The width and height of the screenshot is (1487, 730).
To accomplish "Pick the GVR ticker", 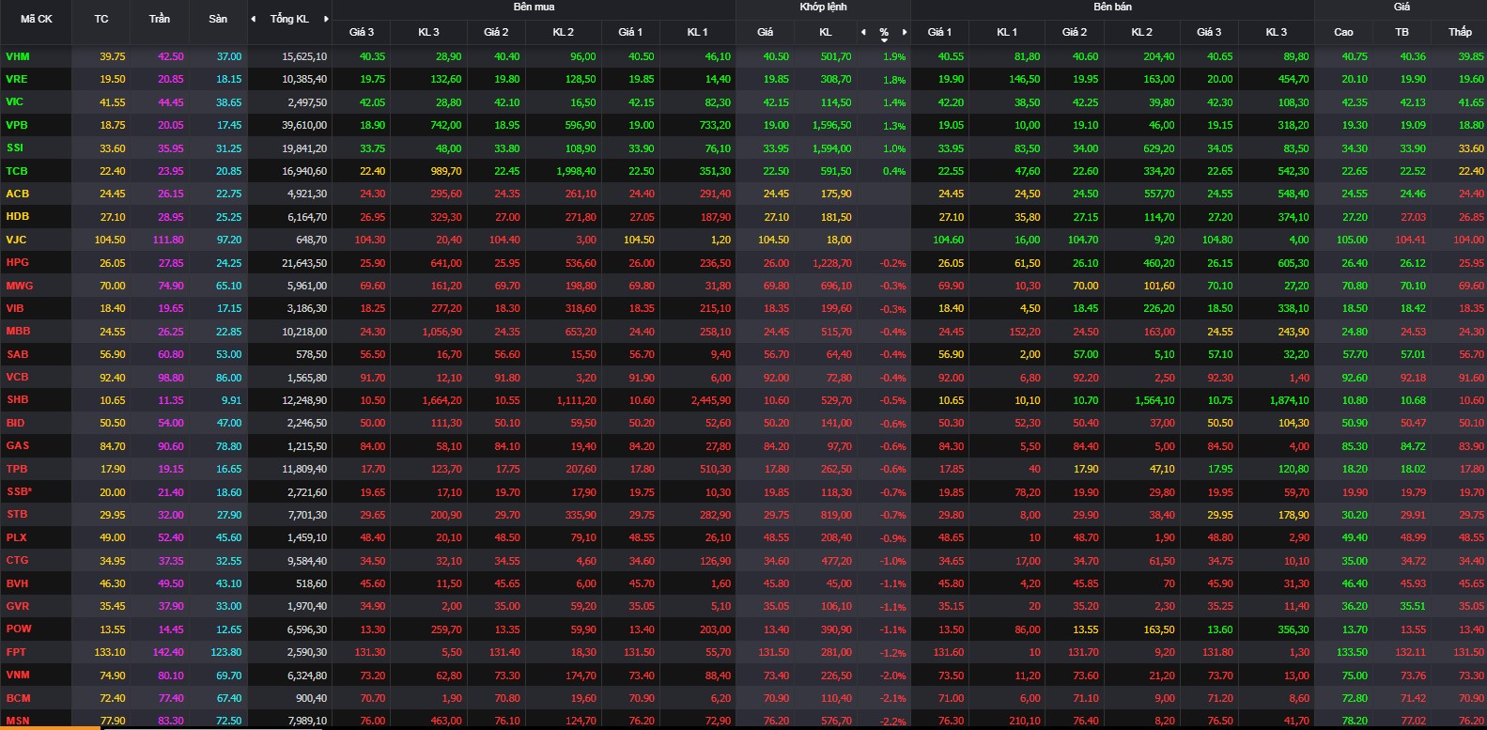I will 18,606.
